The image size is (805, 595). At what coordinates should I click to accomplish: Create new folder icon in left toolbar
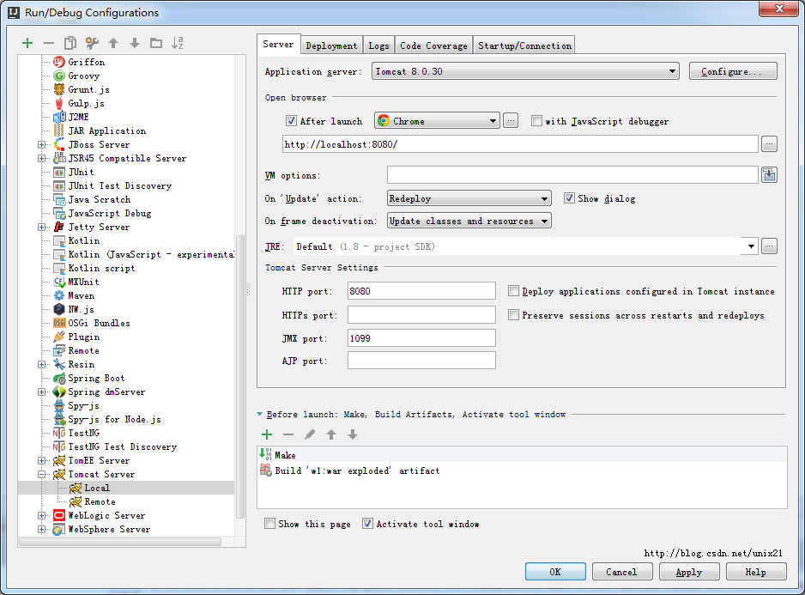tap(156, 43)
